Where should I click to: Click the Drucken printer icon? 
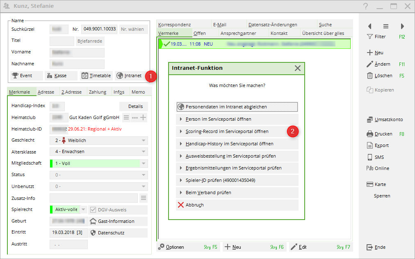[x=369, y=134]
